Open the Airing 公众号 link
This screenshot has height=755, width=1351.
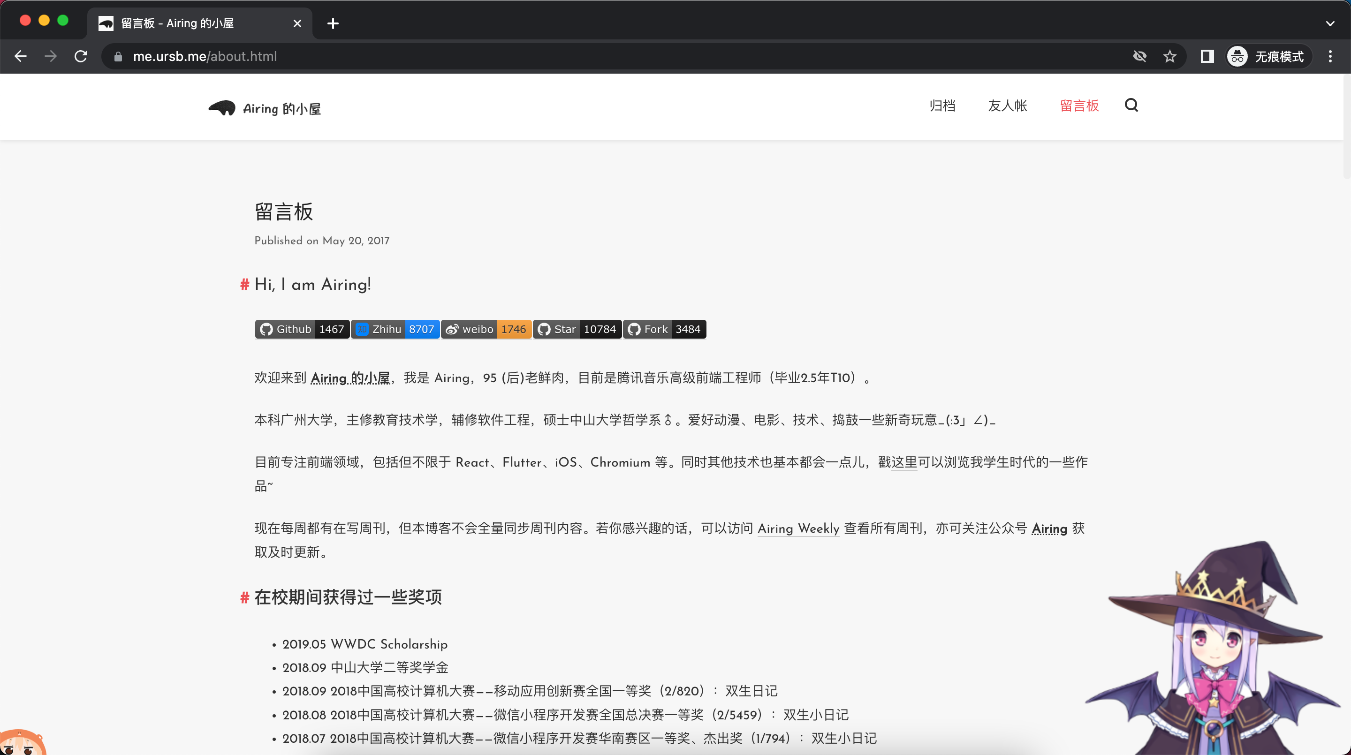[1049, 528]
